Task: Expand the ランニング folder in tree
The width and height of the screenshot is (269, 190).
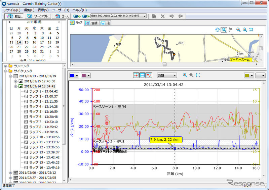Action: [x=6, y=66]
